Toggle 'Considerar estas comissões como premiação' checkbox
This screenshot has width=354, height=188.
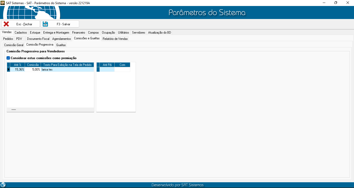[x=8, y=58]
